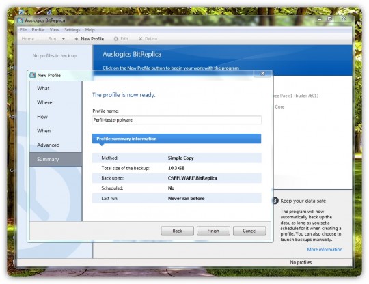
Task: Maximize the BitReplica main window
Action: click(330, 19)
